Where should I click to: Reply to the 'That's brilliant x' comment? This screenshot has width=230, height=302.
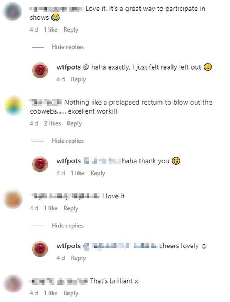71,293
